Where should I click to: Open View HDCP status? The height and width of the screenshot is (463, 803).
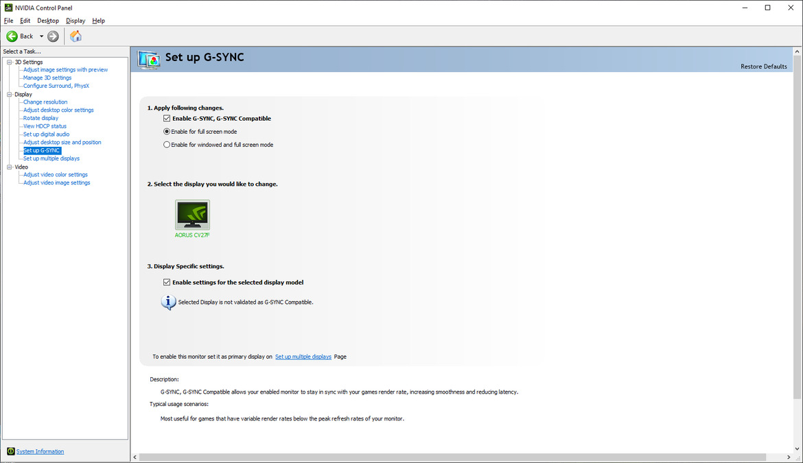click(45, 126)
